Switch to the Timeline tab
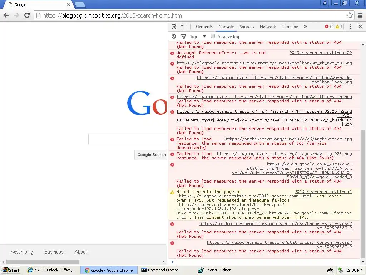The width and height of the screenshot is (366, 275). [x=290, y=26]
